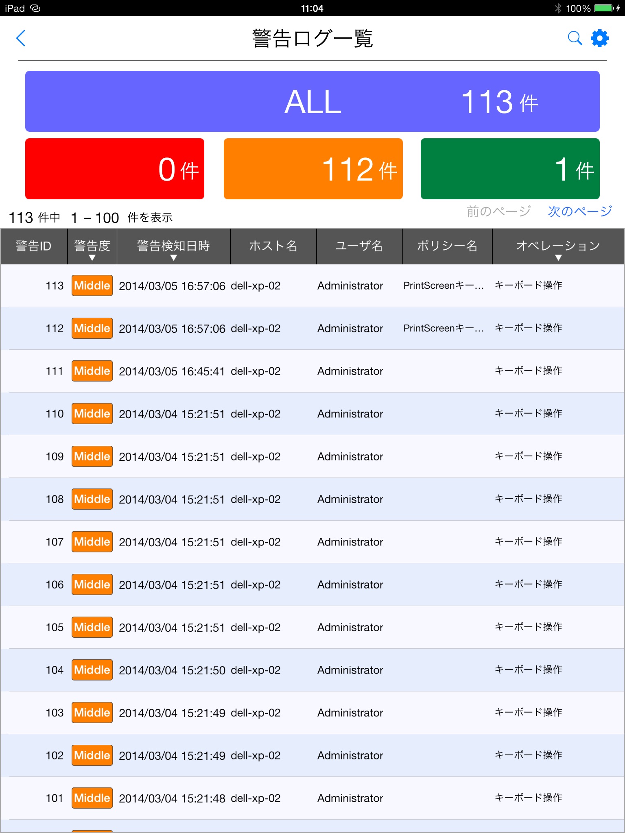625x833 pixels.
Task: Tap the Middle badge in row 110
Action: click(x=92, y=414)
